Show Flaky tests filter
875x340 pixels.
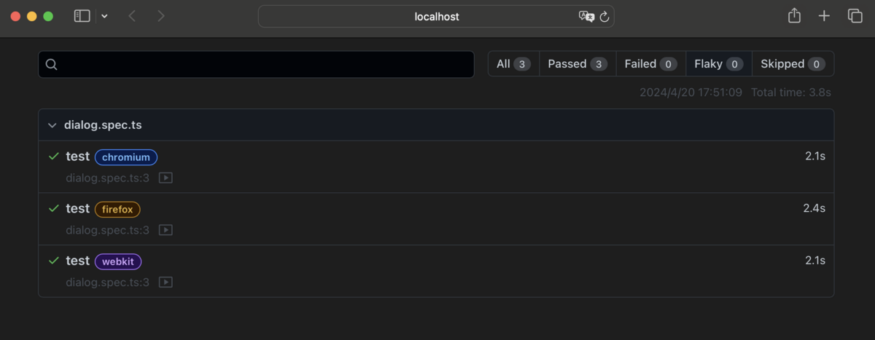click(718, 64)
